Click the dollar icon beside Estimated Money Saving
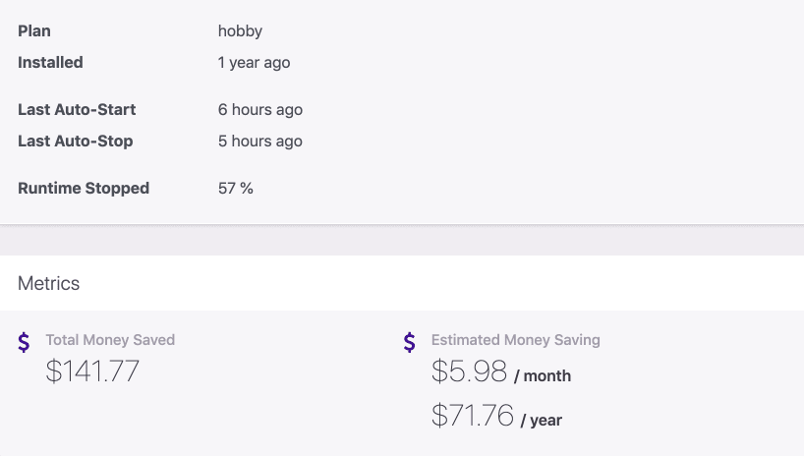 coord(409,342)
